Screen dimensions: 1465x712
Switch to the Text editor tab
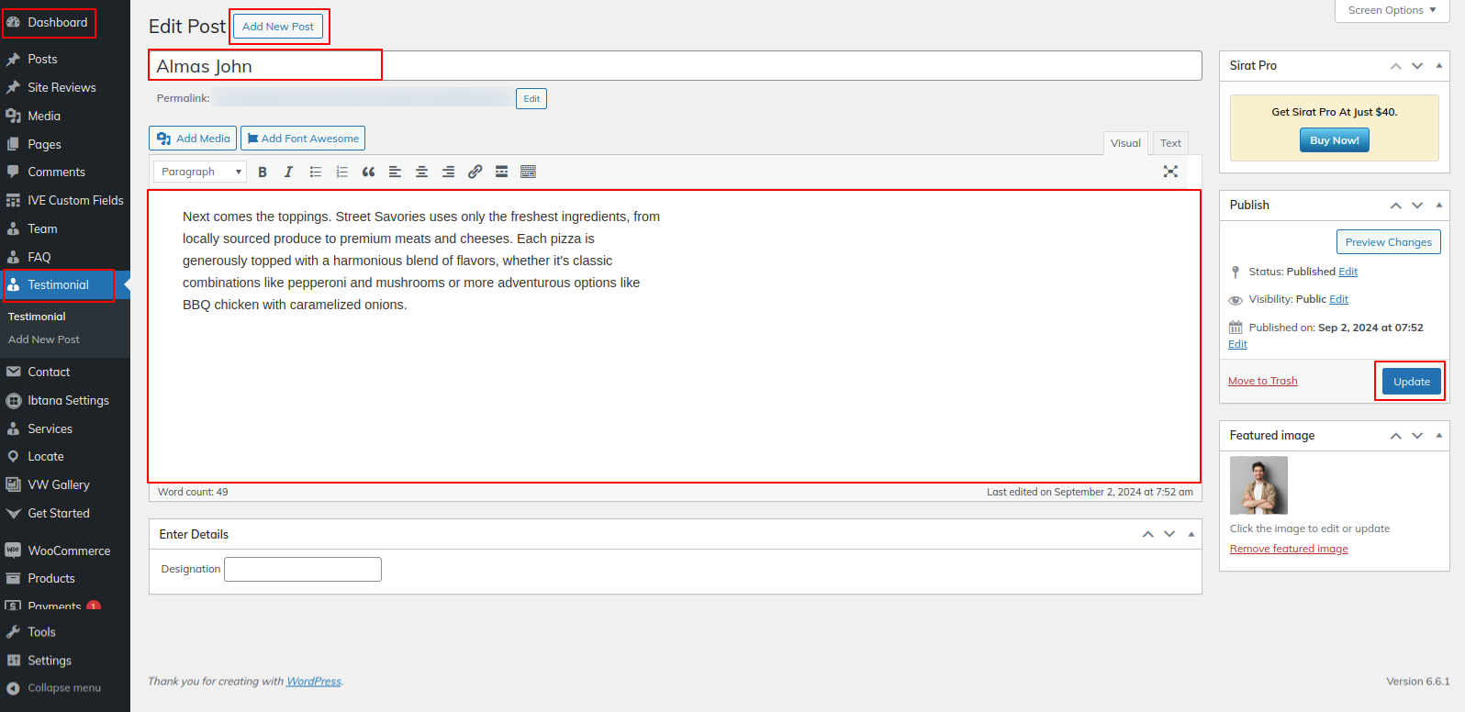coord(1170,143)
